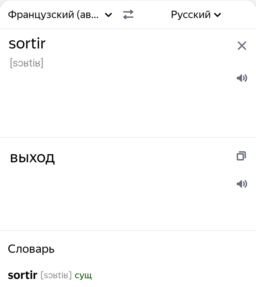Select the translated word "выход"

[x=32, y=158]
